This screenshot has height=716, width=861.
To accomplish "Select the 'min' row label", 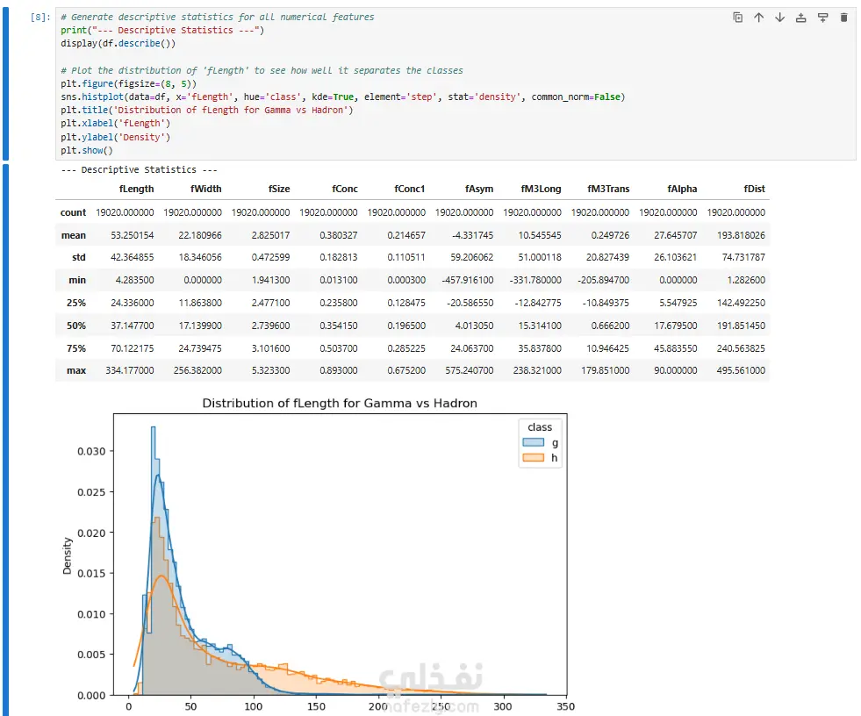I will [77, 280].
